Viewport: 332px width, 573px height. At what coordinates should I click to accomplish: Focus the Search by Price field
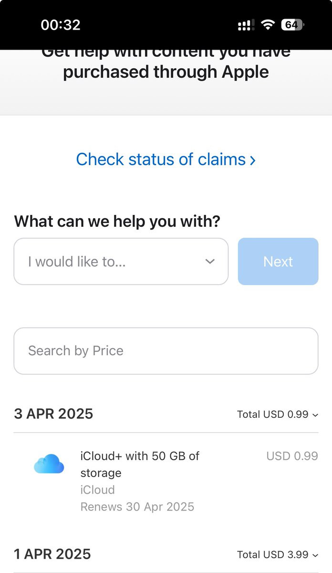166,351
